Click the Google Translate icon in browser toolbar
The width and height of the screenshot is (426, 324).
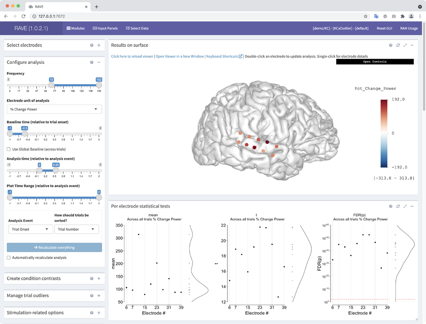375,16
